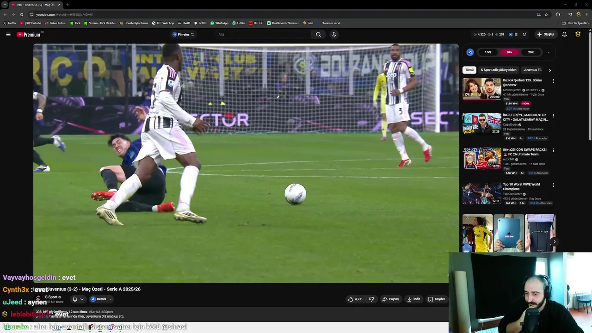Click Kaydet save button
Viewport: 592px width, 333px height.
pyautogui.click(x=436, y=299)
